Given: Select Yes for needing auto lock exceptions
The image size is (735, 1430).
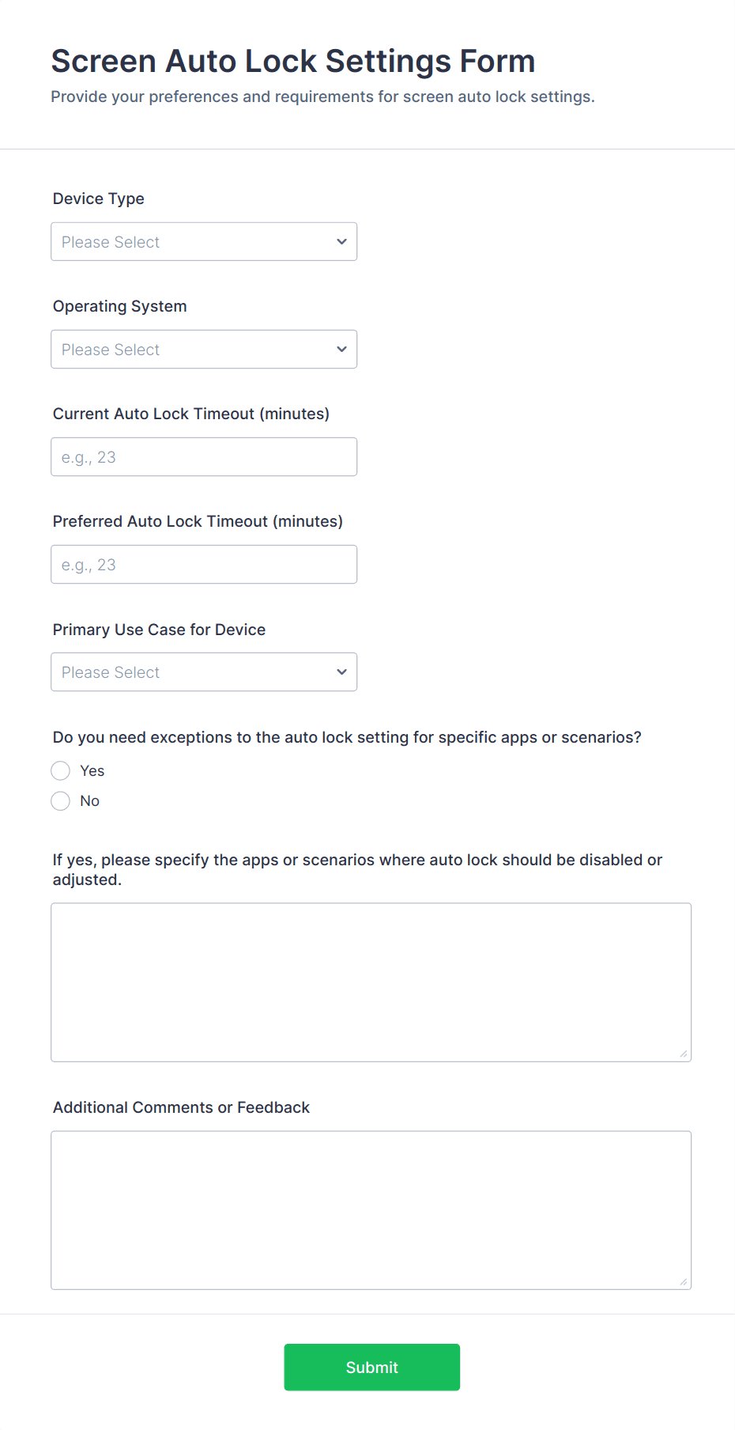Looking at the screenshot, I should (60, 770).
